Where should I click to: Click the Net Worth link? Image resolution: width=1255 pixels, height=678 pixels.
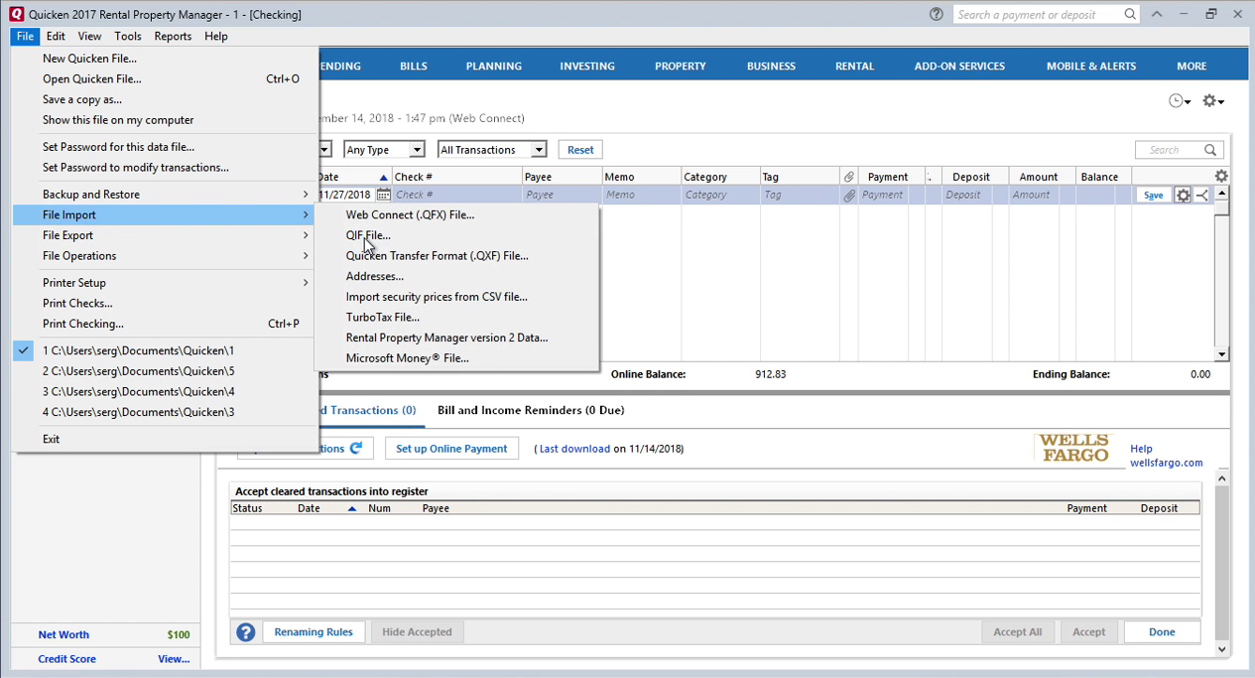coord(63,634)
